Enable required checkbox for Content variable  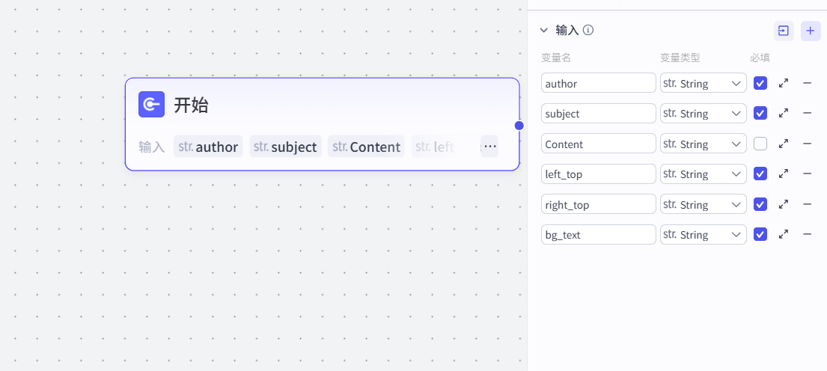760,144
